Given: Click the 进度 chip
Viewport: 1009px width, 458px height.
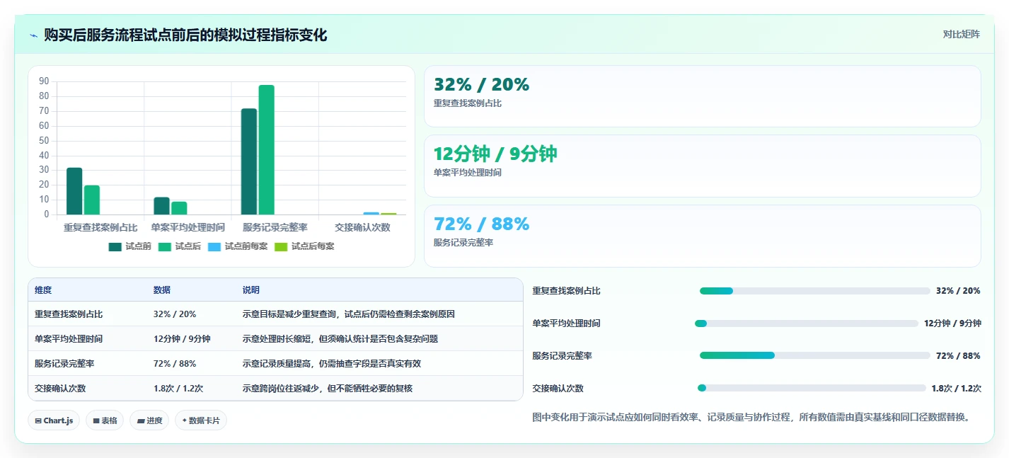Looking at the screenshot, I should (x=149, y=420).
